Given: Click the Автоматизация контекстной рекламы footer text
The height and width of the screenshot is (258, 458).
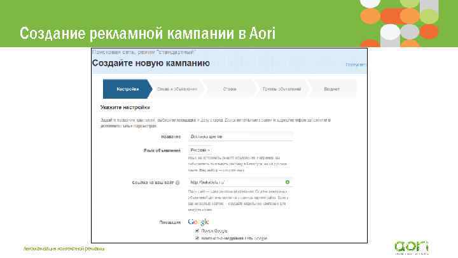Looking at the screenshot, I should (x=64, y=249).
